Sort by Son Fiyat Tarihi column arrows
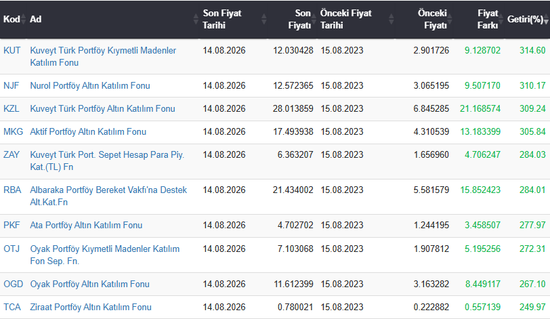The image size is (550, 319). pyautogui.click(x=263, y=19)
